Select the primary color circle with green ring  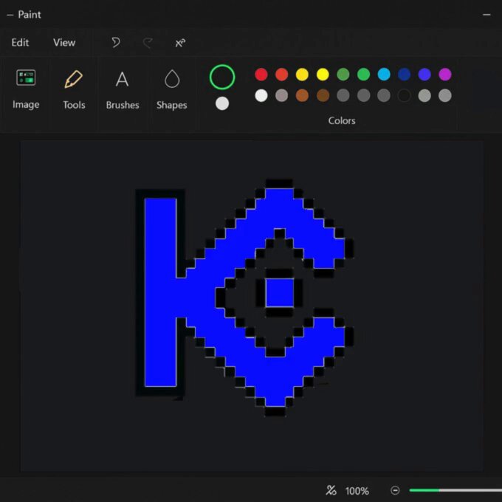coord(222,78)
